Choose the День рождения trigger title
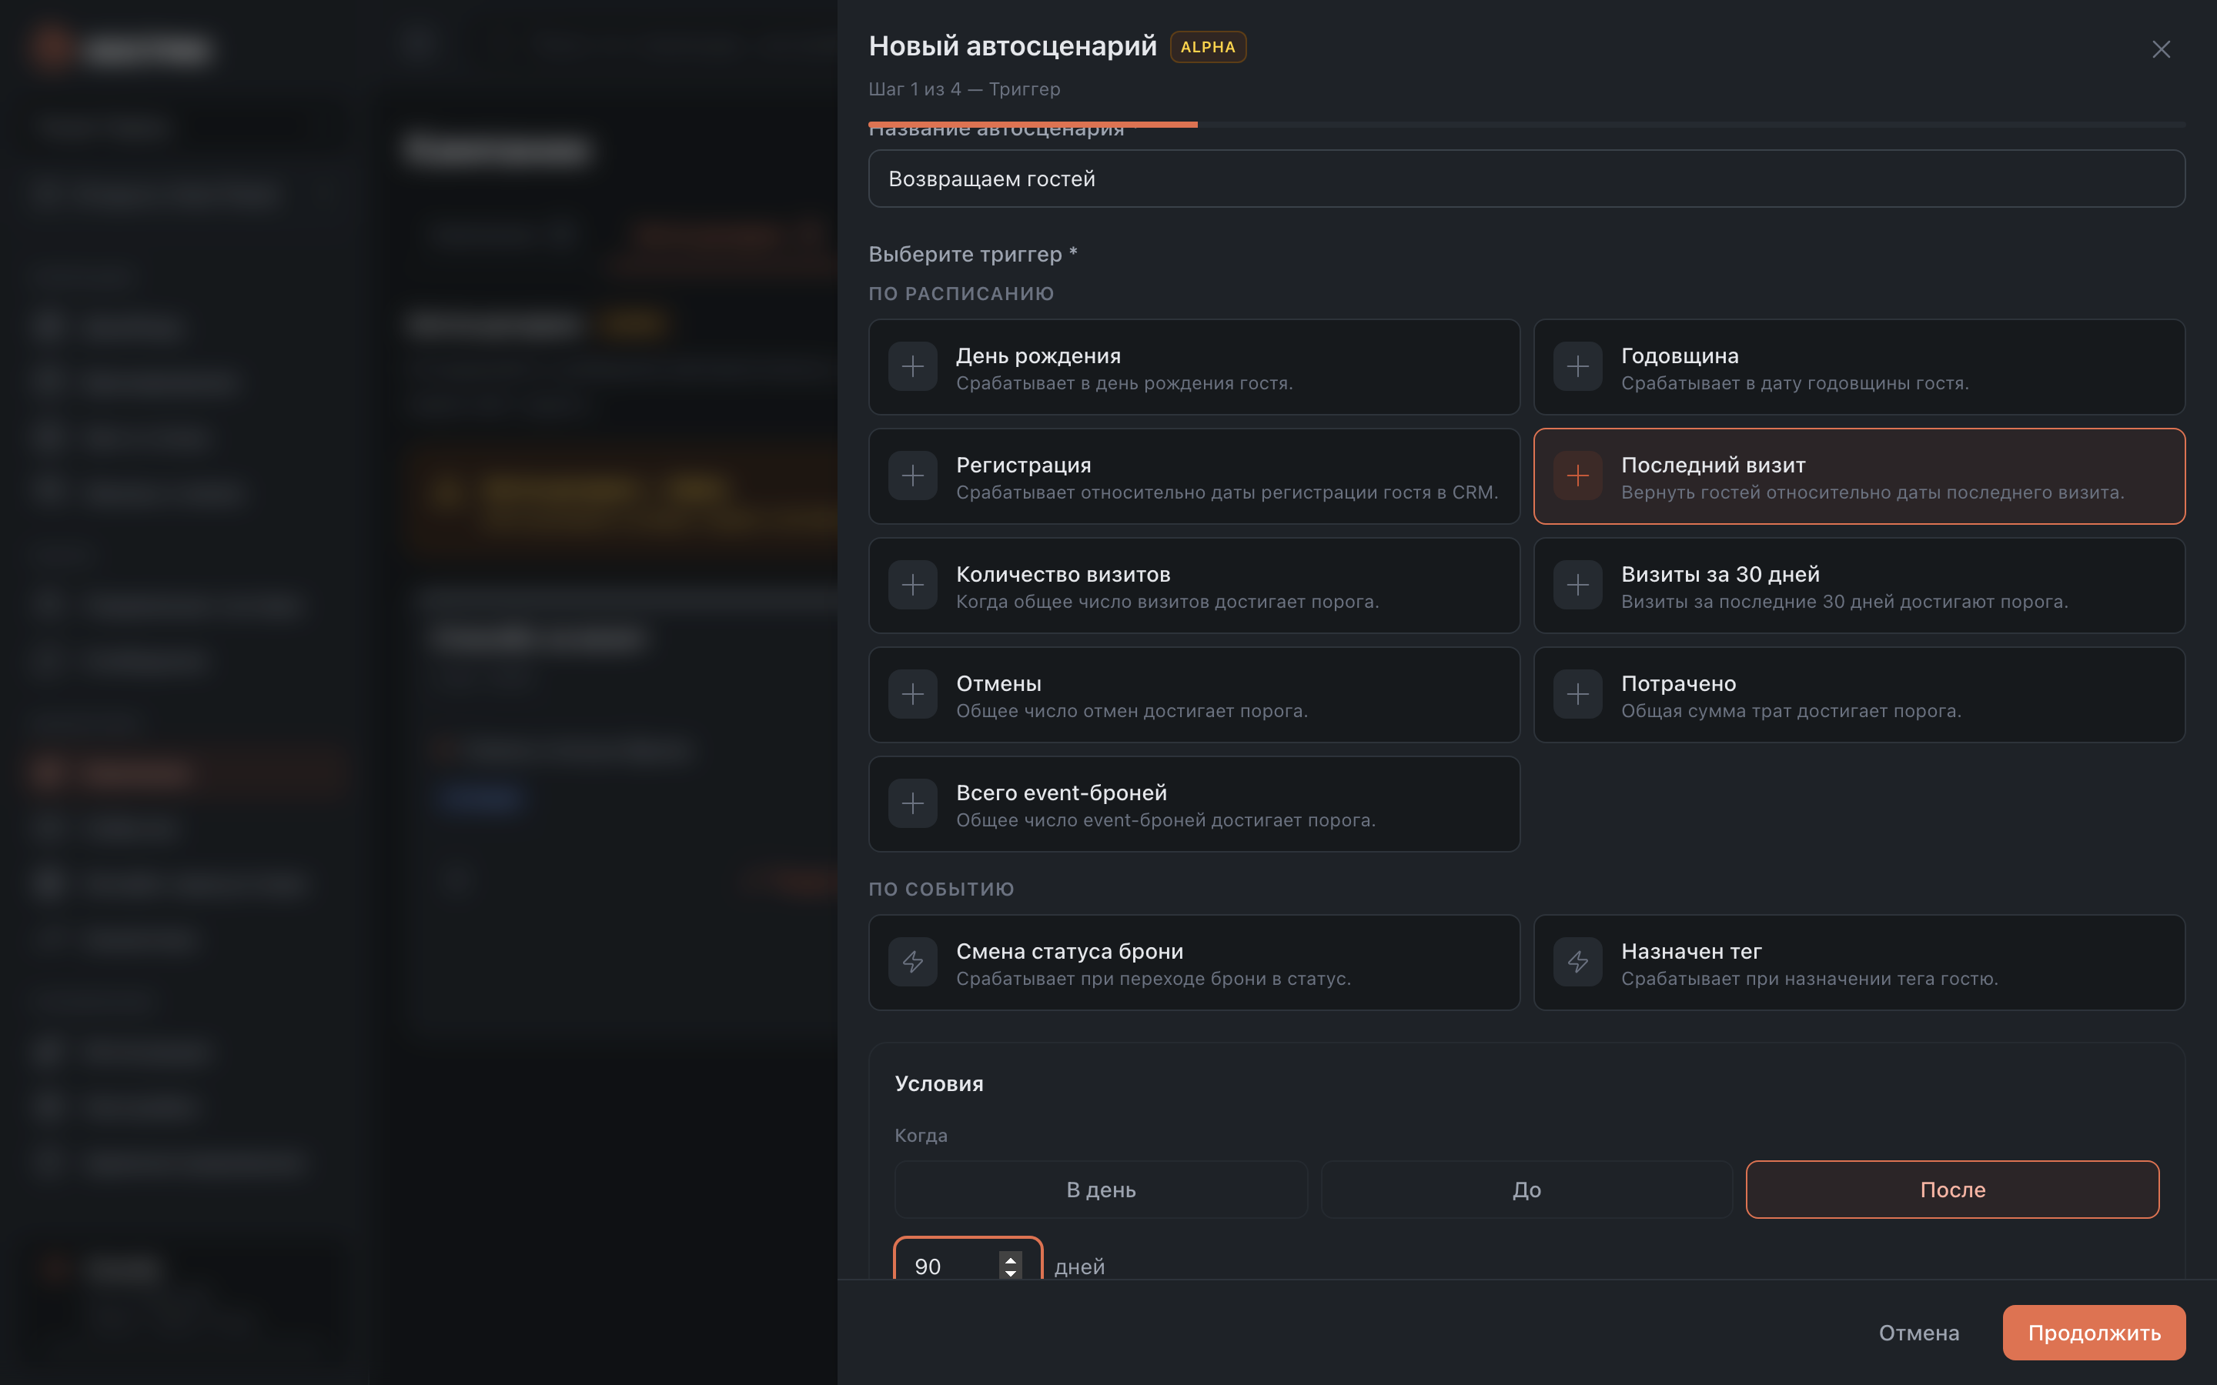2217x1385 pixels. 1038,355
